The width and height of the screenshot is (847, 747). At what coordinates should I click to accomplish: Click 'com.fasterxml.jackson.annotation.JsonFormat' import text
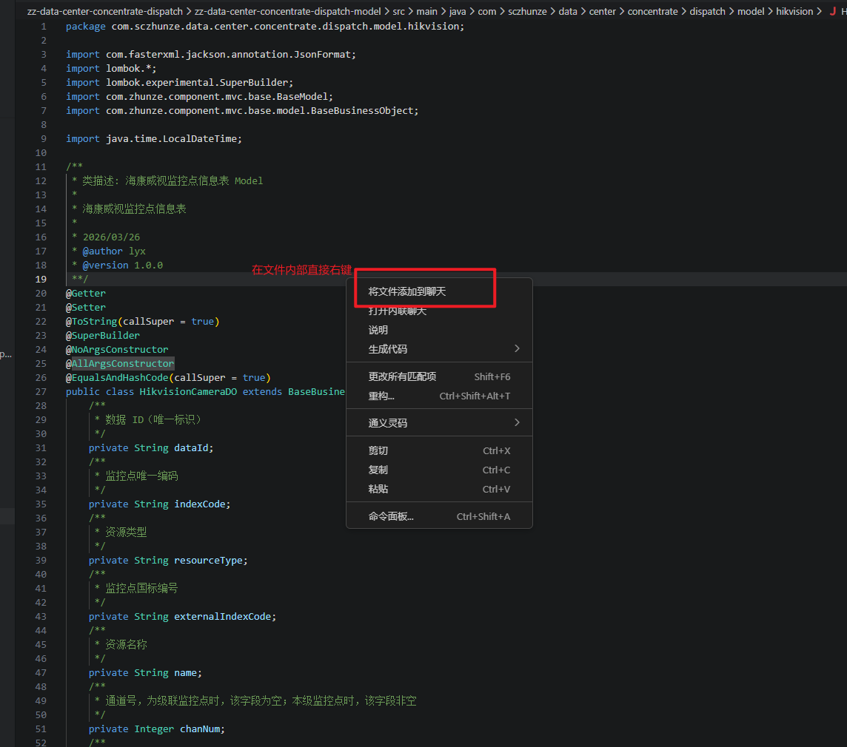[228, 55]
